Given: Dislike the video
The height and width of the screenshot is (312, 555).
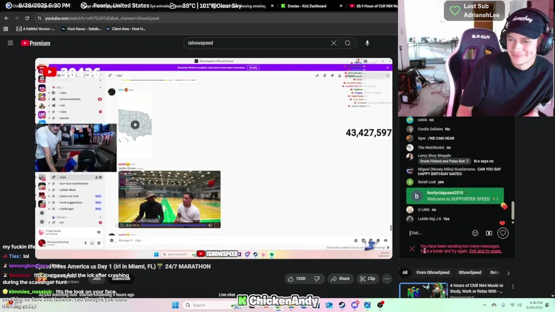Looking at the screenshot, I should 317,279.
